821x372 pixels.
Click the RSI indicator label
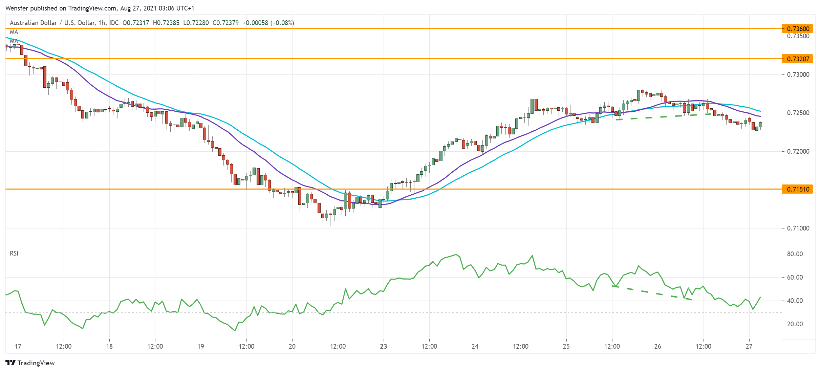tap(14, 253)
